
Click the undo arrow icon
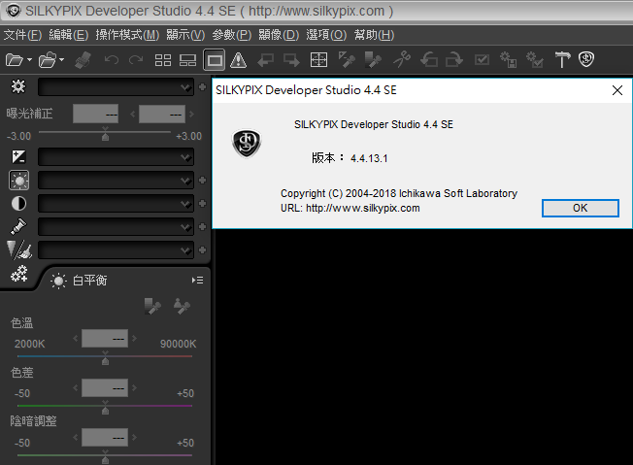[112, 60]
